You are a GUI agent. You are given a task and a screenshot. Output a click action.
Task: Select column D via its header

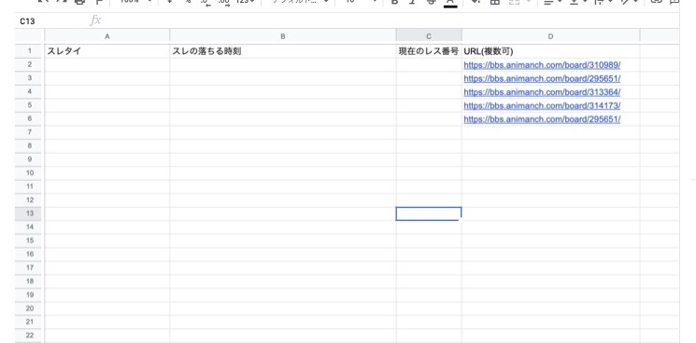551,36
